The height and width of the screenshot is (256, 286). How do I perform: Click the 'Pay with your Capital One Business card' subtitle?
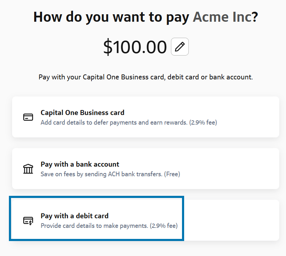[145, 77]
